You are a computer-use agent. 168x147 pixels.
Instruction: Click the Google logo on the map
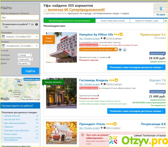pos(5,99)
